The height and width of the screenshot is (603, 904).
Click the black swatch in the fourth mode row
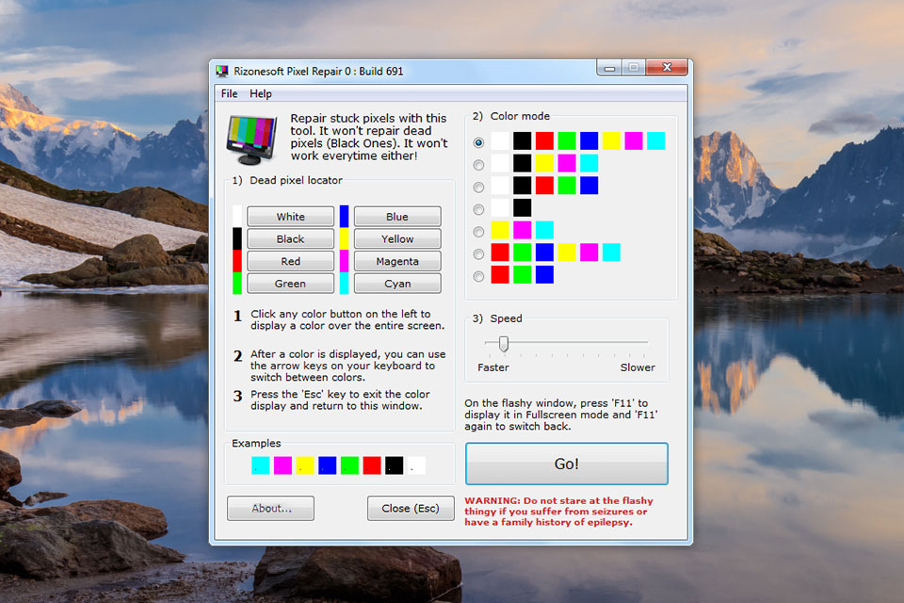tap(522, 207)
